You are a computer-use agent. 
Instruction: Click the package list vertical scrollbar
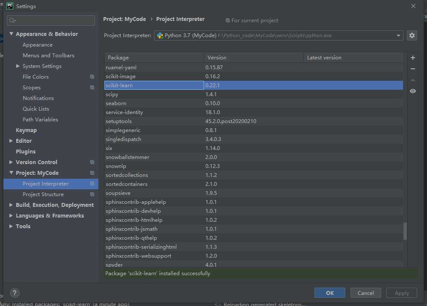(x=405, y=231)
